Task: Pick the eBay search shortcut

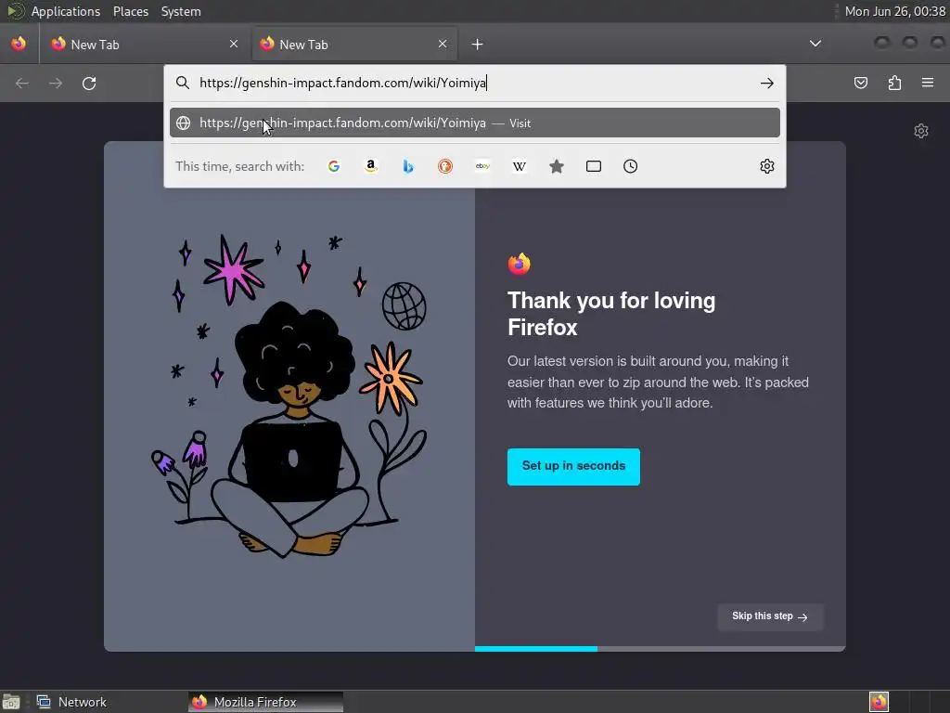Action: click(482, 166)
